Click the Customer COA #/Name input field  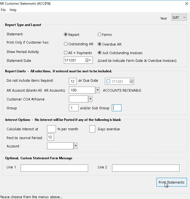[x=78, y=99]
